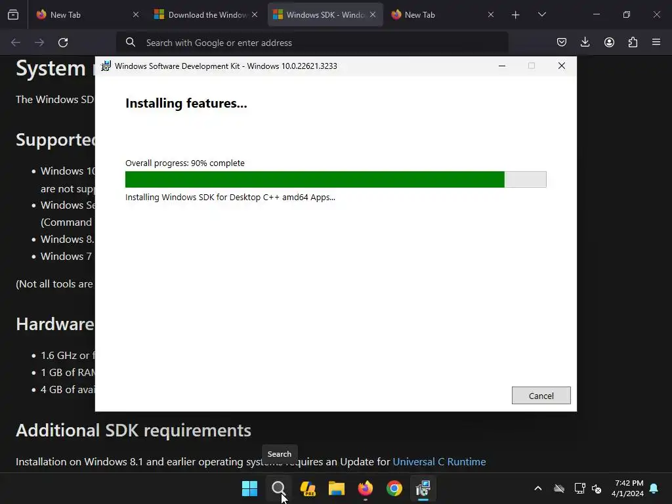
Task: Click Installing Windows SDK for Desktop C++ status
Action: coord(230,197)
